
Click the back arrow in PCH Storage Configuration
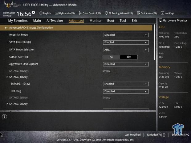[6, 28]
